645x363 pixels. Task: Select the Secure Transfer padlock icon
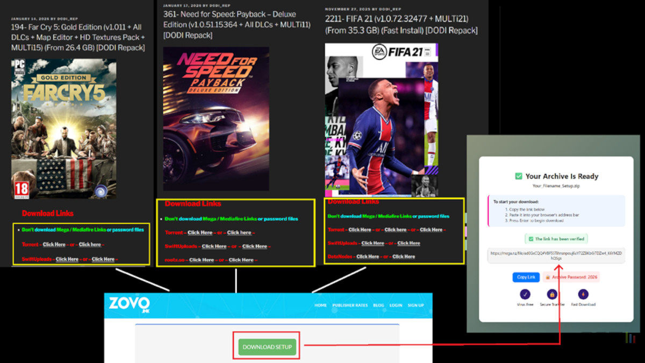tap(551, 295)
